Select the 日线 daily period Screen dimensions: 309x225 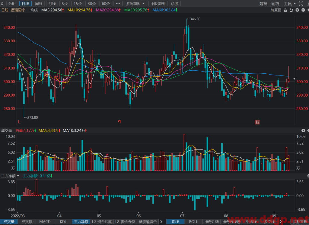point(25,4)
